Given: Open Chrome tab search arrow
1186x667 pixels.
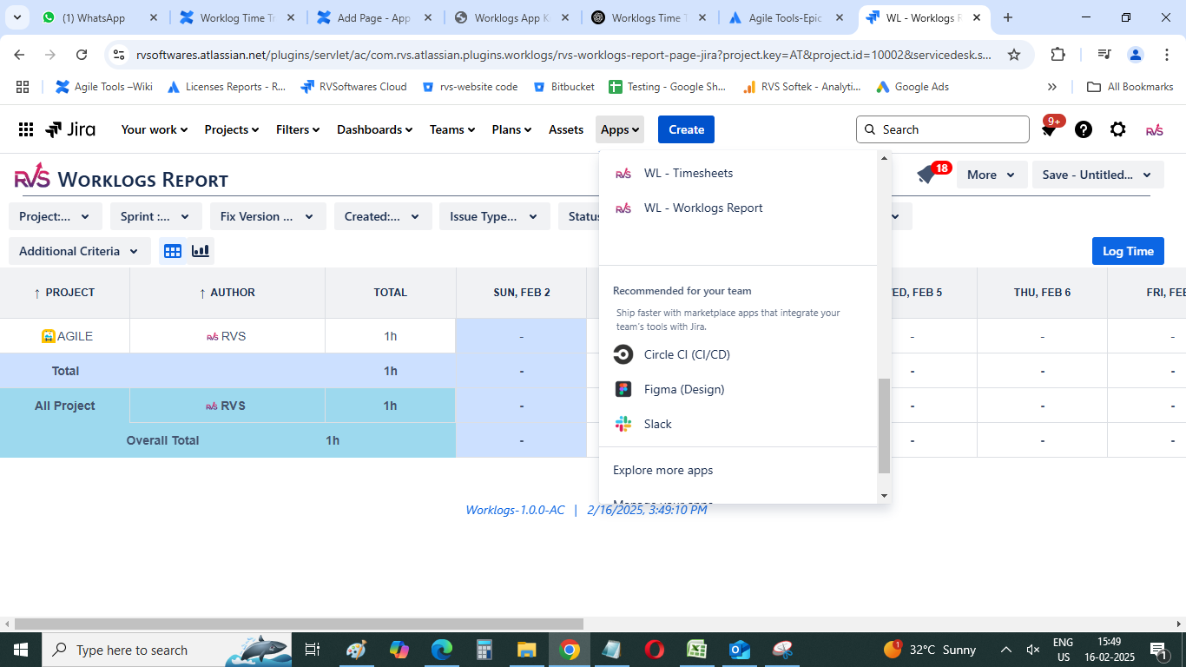Looking at the screenshot, I should click(x=17, y=17).
